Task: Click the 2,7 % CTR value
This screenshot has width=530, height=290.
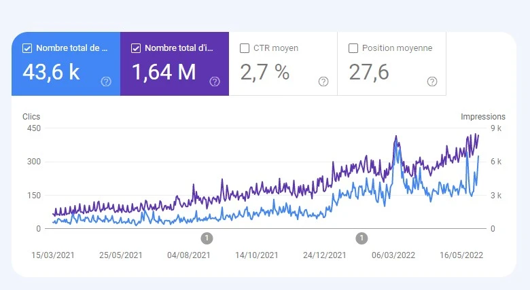Action: coord(265,73)
